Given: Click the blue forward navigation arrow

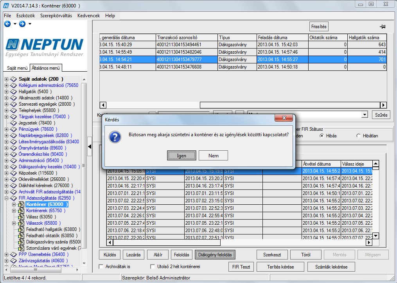Looking at the screenshot, I should coord(22,24).
